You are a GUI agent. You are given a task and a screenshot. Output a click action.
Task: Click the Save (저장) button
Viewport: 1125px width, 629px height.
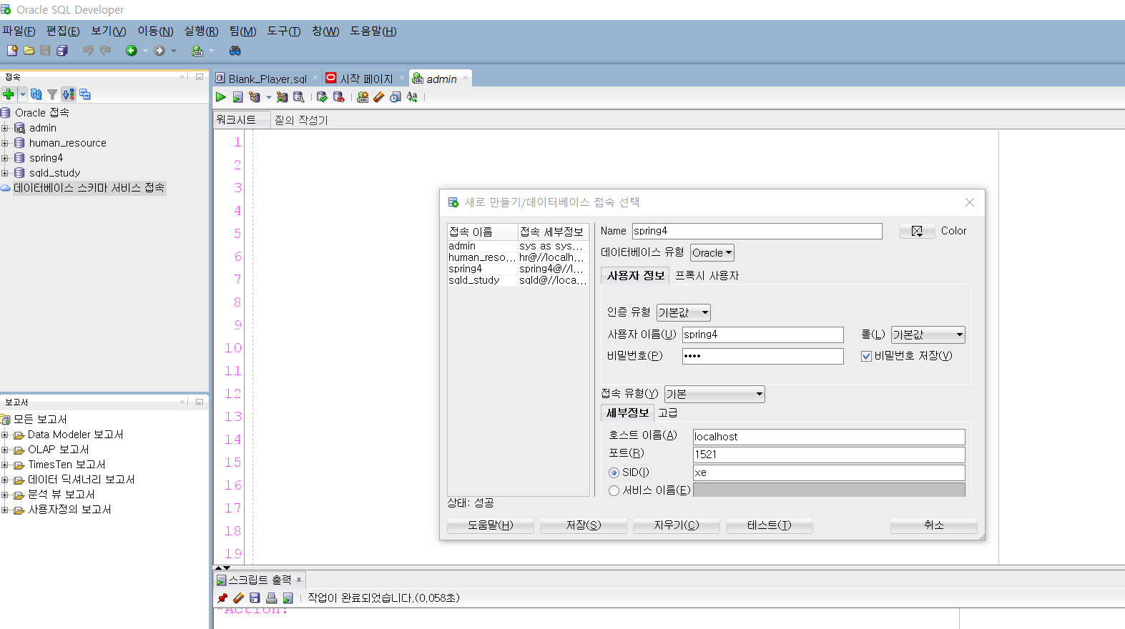coord(584,525)
